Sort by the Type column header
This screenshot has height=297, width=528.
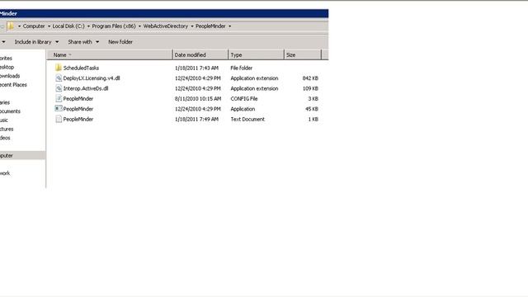pos(257,54)
